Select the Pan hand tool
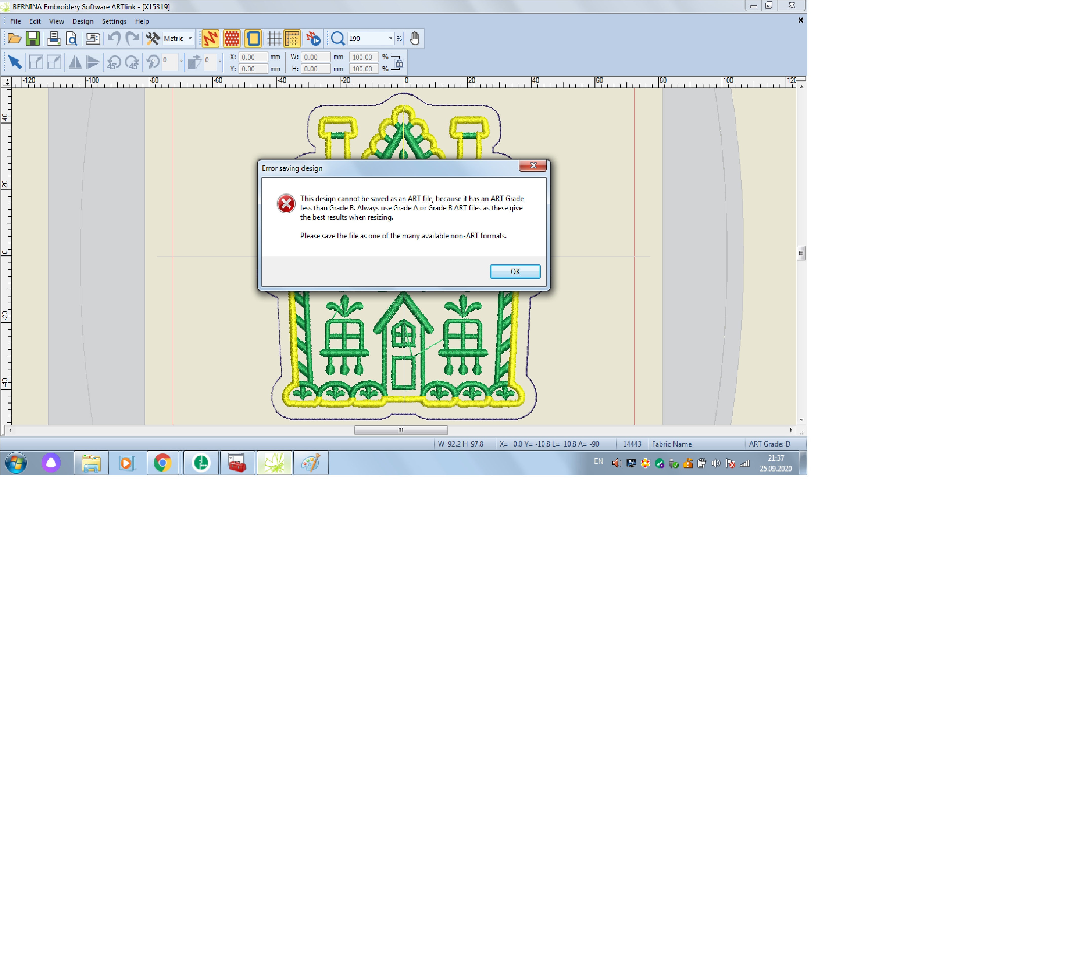The height and width of the screenshot is (980, 1087). [414, 38]
